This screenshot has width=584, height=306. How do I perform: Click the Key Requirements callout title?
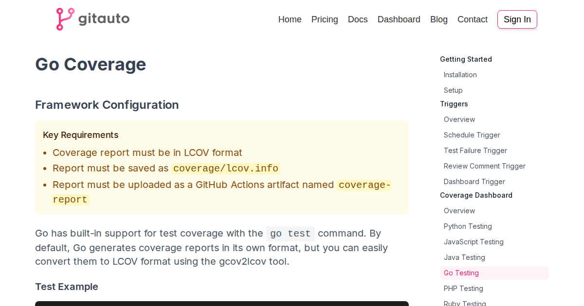[81, 135]
